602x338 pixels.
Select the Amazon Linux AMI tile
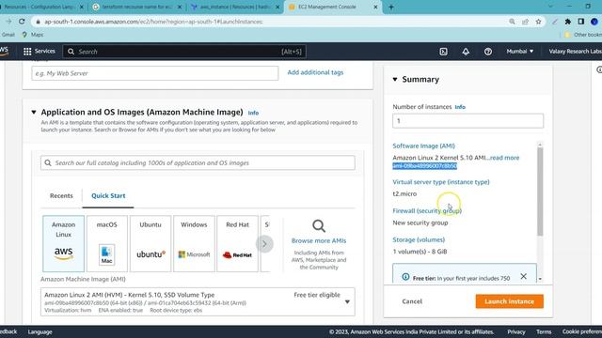(63, 244)
